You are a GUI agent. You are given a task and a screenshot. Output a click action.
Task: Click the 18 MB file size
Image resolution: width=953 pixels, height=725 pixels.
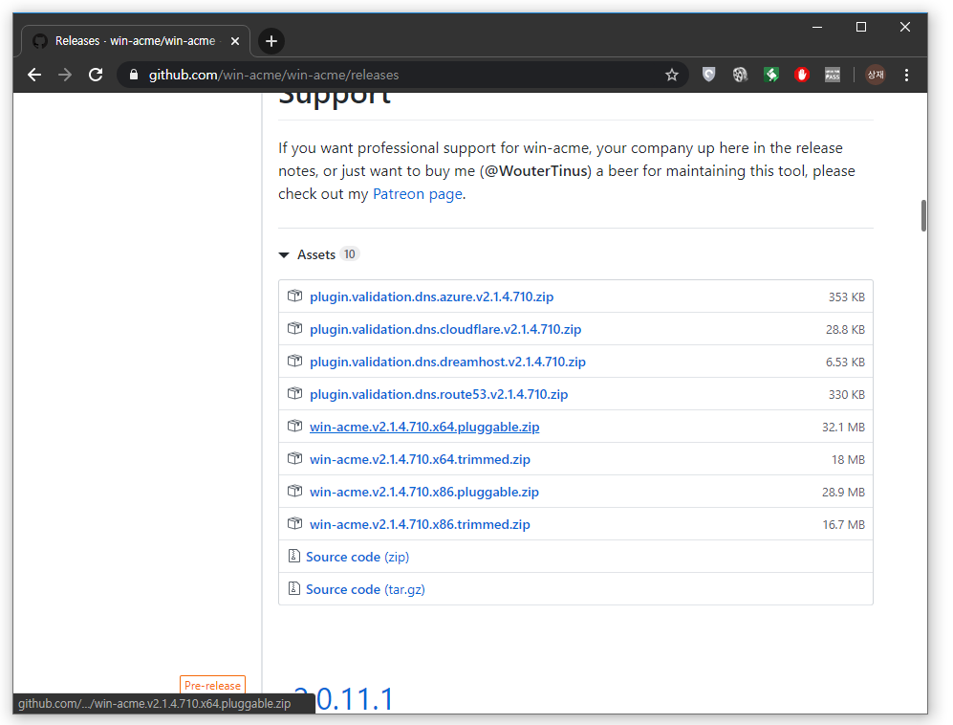[x=849, y=459]
